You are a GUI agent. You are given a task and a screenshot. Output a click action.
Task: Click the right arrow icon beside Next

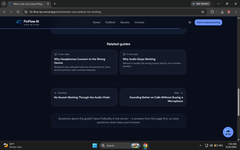[182, 93]
